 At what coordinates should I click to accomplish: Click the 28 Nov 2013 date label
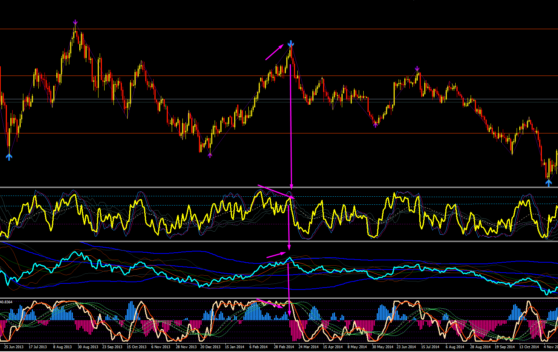click(x=186, y=347)
